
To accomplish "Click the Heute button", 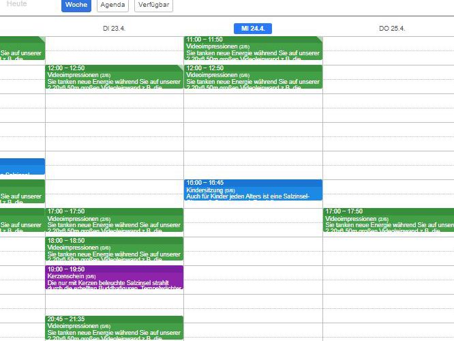I will (16, 4).
